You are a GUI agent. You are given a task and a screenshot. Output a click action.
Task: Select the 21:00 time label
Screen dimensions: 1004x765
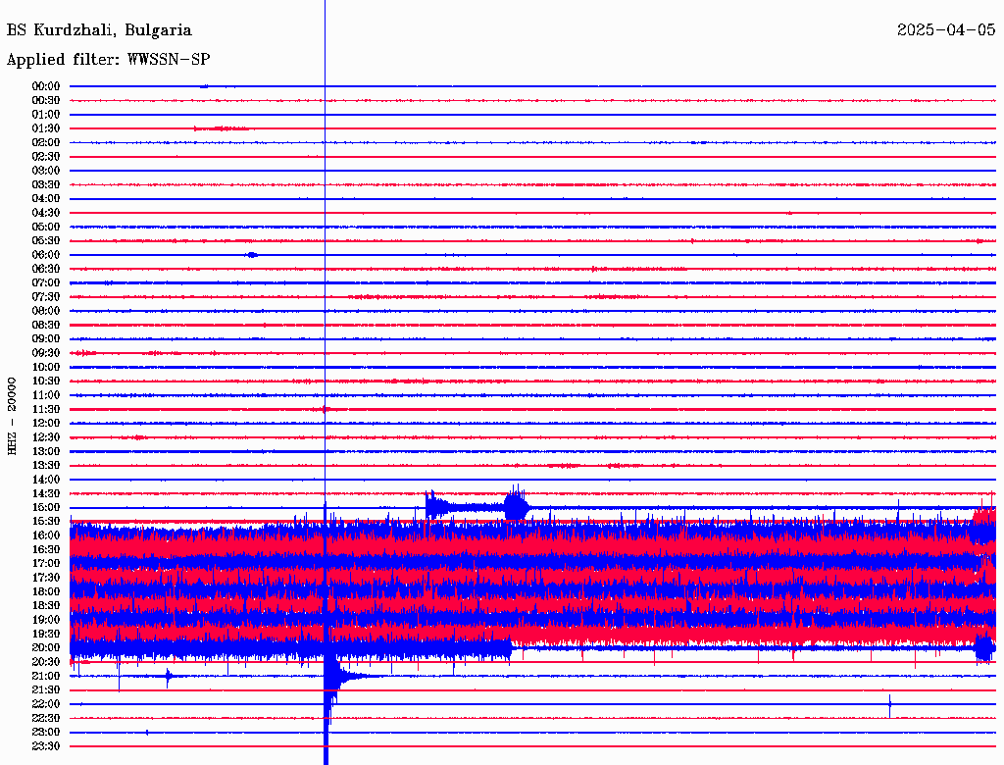[46, 676]
